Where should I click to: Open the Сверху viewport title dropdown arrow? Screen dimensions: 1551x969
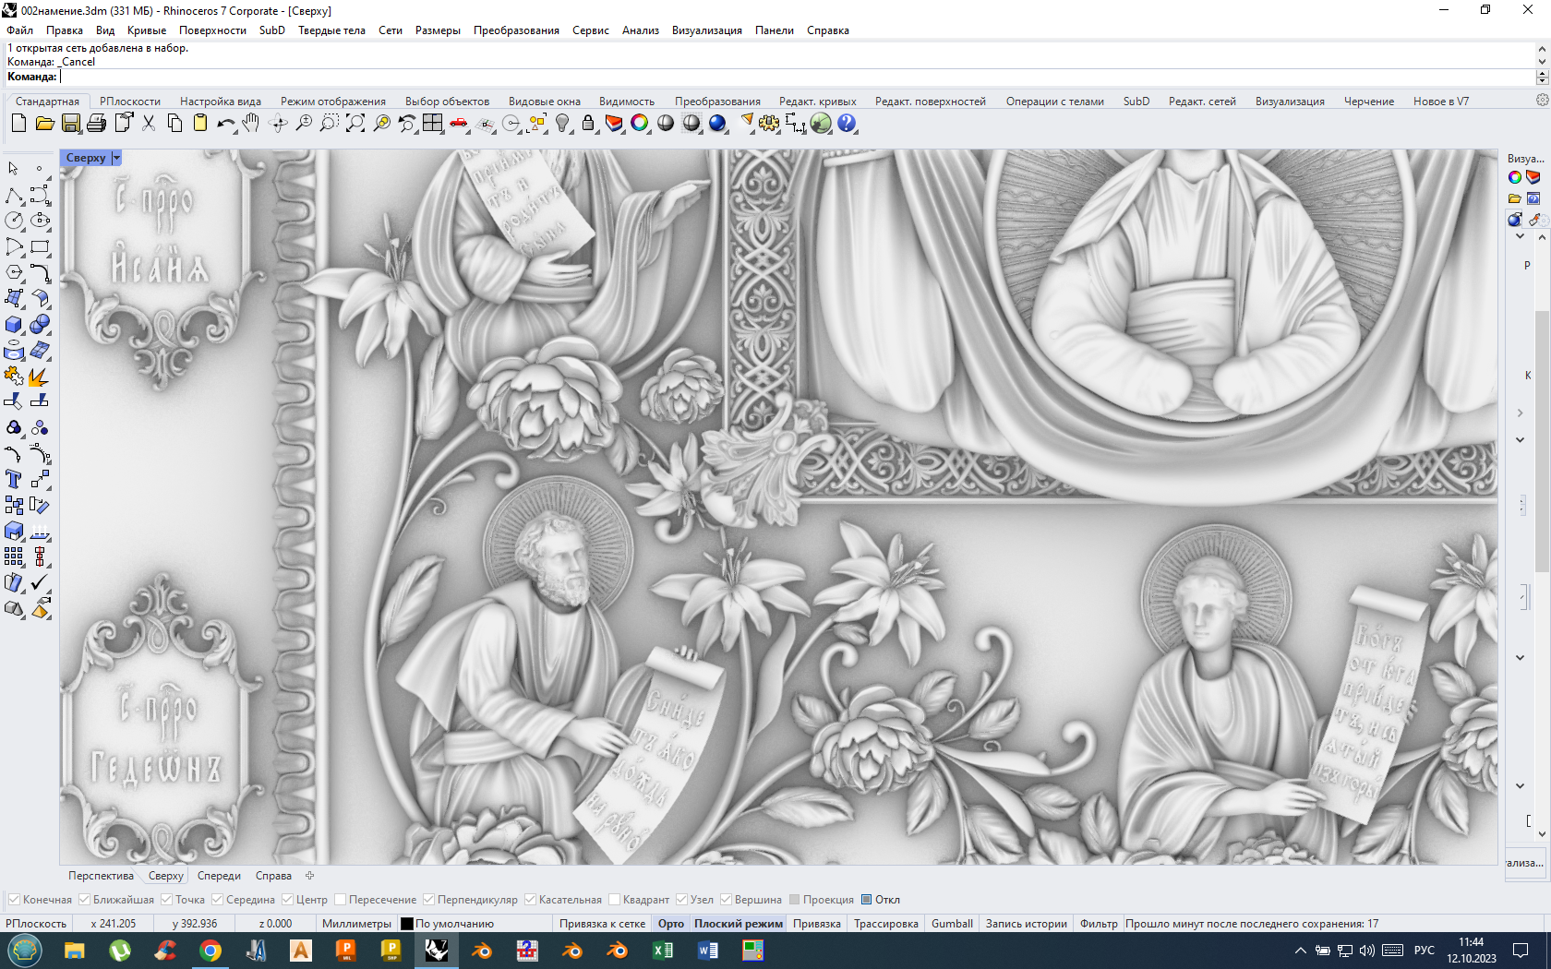[x=116, y=158]
